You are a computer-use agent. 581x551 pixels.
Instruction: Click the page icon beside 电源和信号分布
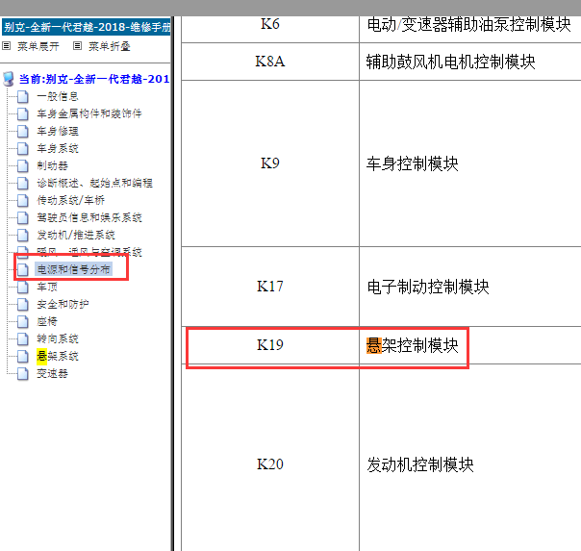tap(23, 269)
